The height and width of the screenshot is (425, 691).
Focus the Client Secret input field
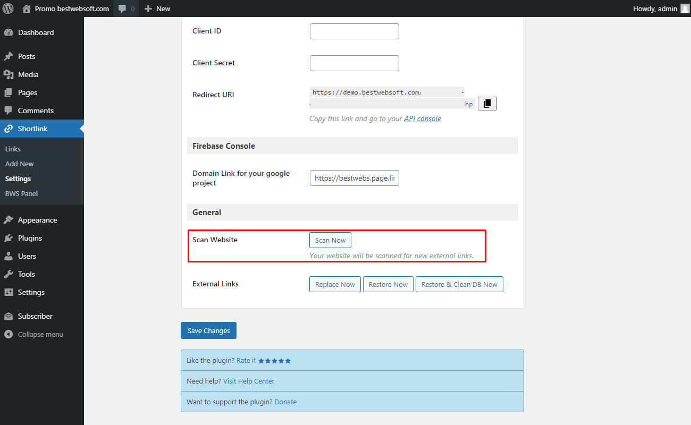(x=354, y=63)
